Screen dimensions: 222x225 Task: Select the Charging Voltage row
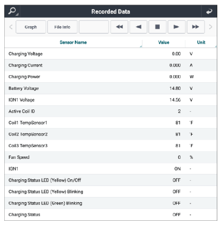point(111,54)
